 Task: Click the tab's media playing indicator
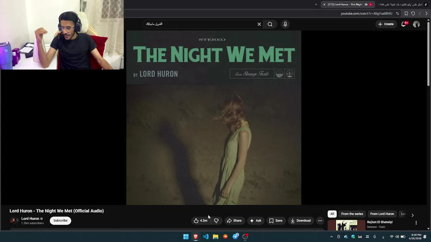point(366,4)
